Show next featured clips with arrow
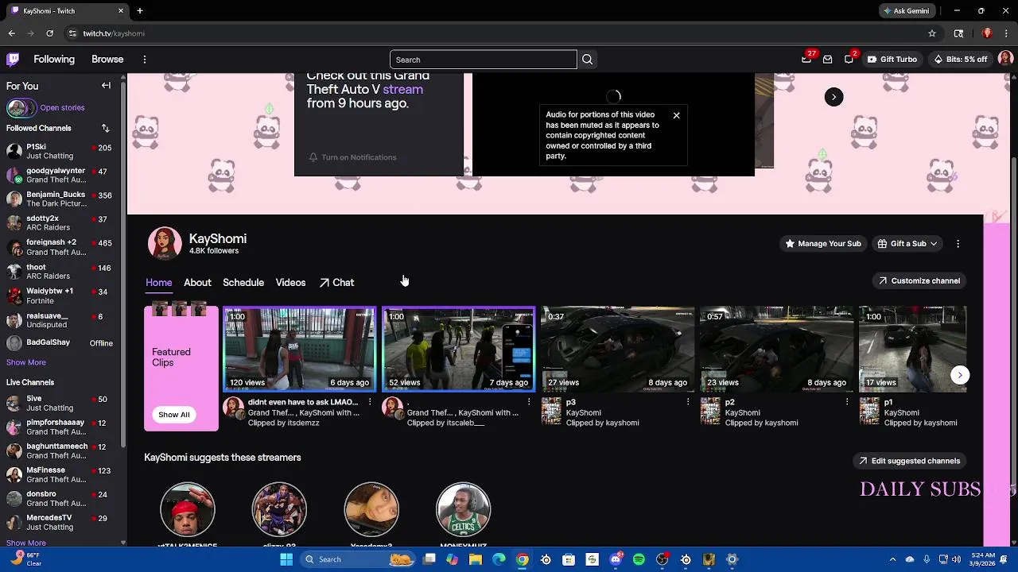This screenshot has width=1018, height=572. coord(960,375)
